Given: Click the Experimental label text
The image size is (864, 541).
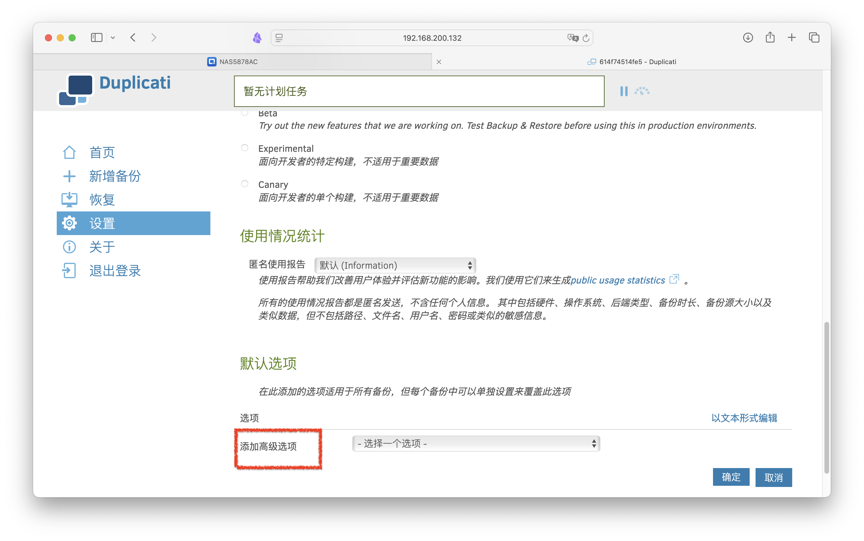Looking at the screenshot, I should pyautogui.click(x=286, y=148).
